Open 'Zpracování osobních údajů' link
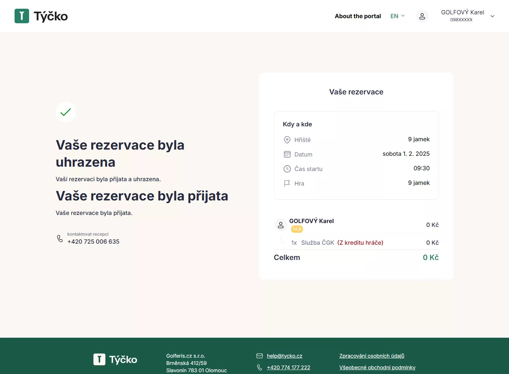The width and height of the screenshot is (509, 374). click(x=372, y=356)
